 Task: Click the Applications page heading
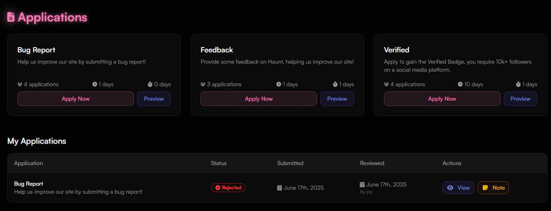coord(52,17)
